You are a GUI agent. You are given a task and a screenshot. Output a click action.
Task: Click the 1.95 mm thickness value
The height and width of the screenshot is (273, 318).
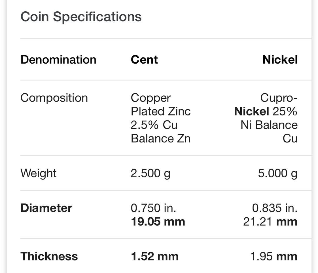click(x=274, y=256)
